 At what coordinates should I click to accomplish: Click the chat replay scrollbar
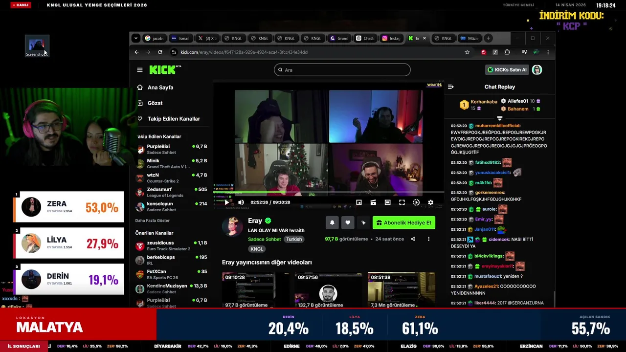click(554, 298)
